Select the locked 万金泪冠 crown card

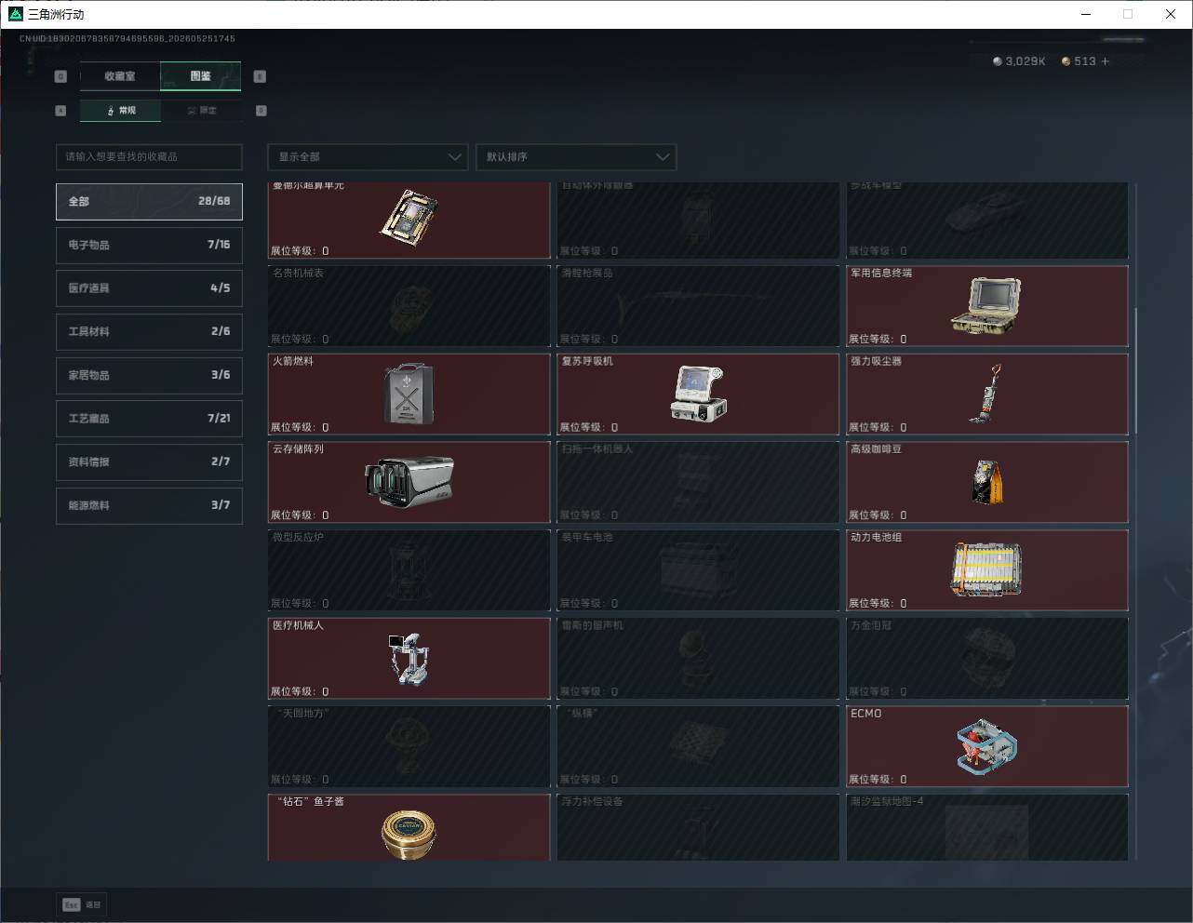pos(987,658)
